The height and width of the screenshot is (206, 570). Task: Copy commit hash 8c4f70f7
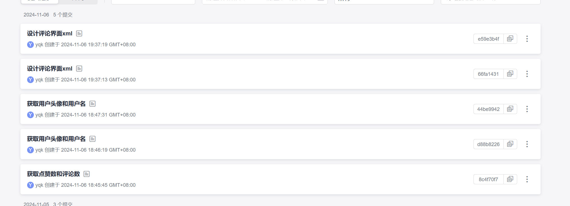(510, 179)
